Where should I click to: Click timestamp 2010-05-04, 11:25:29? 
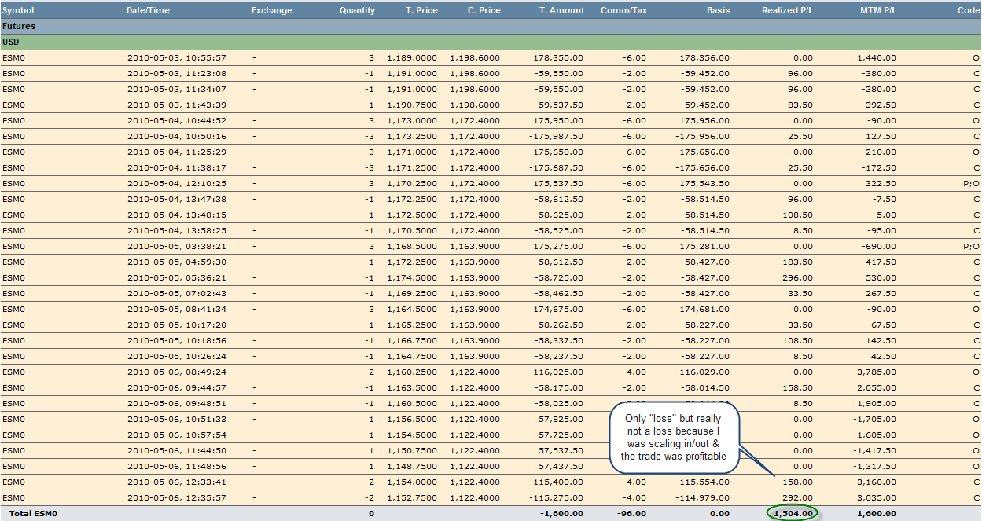(177, 152)
